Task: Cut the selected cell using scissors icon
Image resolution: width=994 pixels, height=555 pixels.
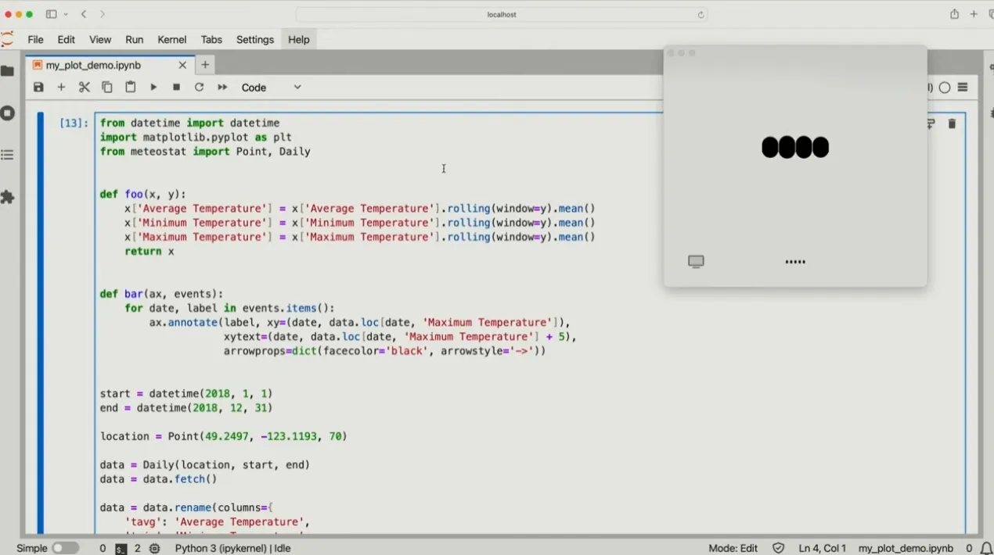Action: click(x=85, y=88)
